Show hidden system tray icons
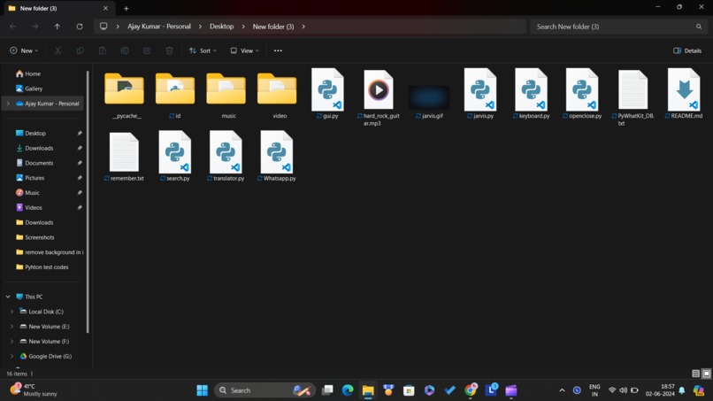713x401 pixels. [x=562, y=390]
